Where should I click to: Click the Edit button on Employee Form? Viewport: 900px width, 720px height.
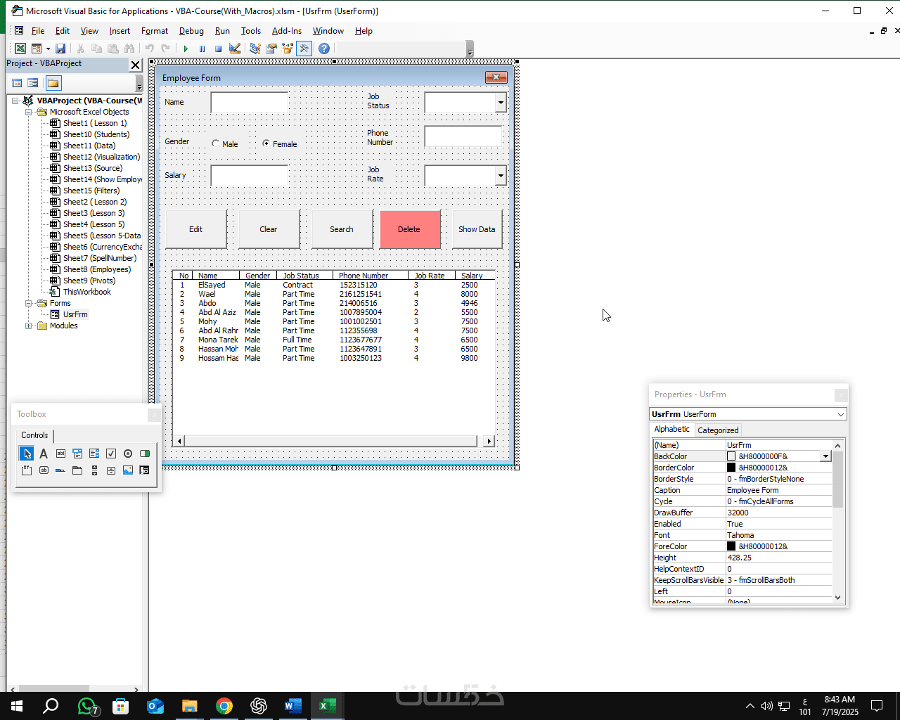click(195, 229)
